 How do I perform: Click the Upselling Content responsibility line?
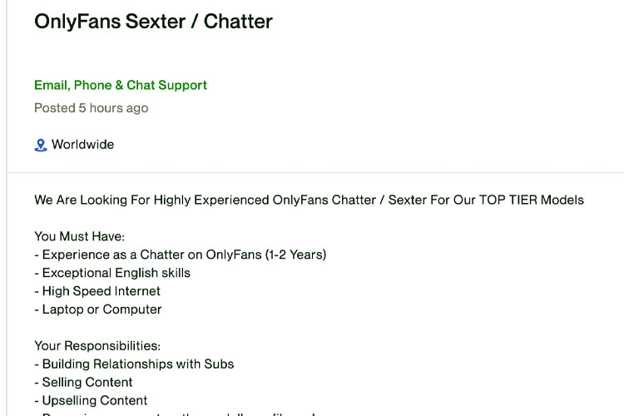[91, 400]
